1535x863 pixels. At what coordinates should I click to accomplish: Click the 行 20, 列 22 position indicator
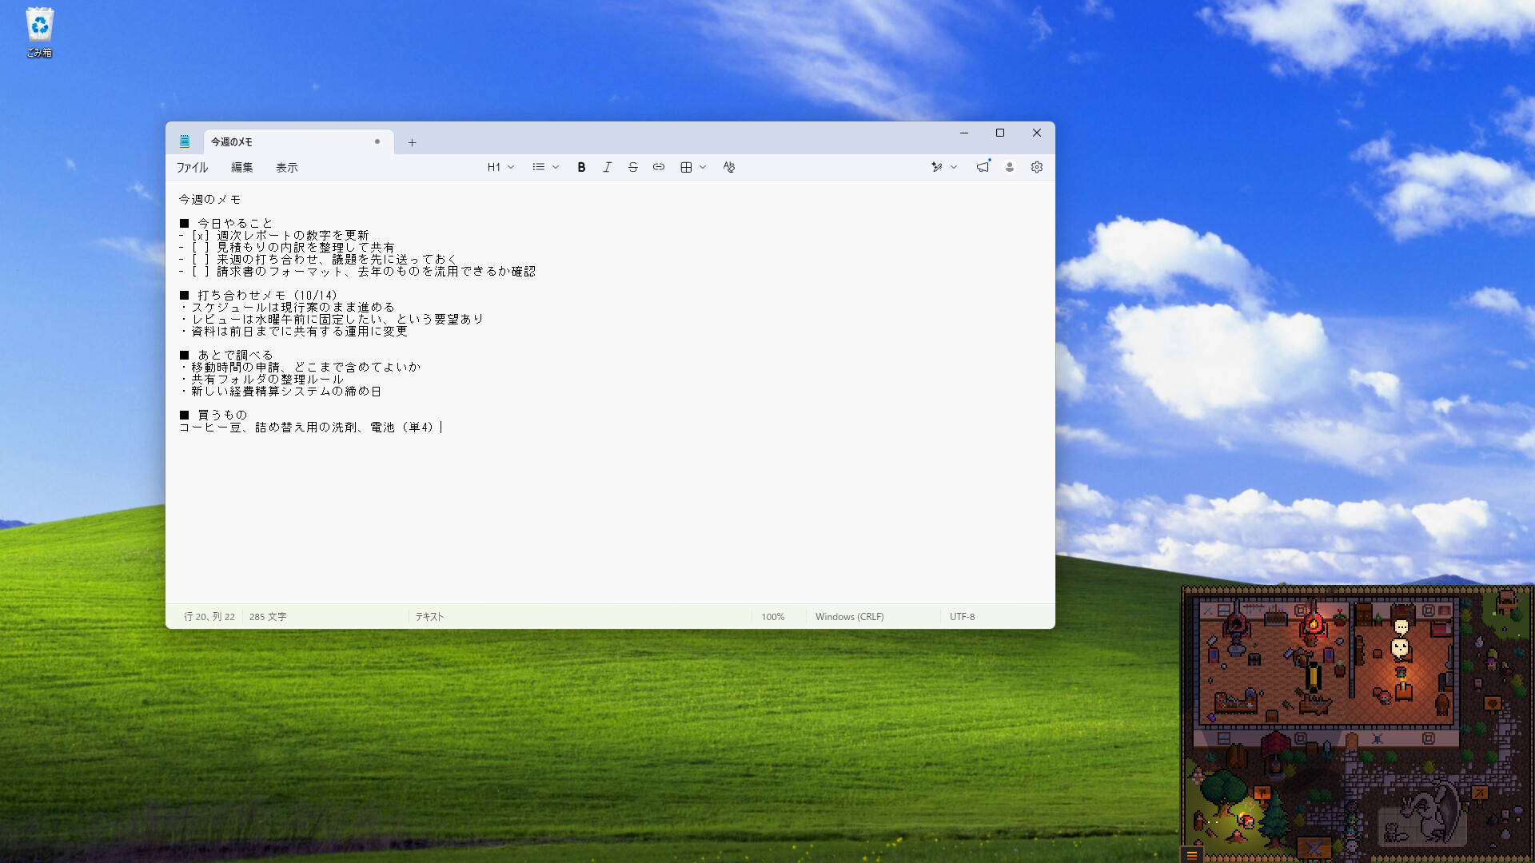209,617
